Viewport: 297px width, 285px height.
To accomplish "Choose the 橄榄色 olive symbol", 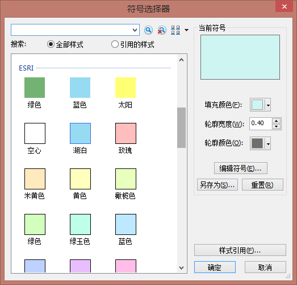I will click(126, 179).
